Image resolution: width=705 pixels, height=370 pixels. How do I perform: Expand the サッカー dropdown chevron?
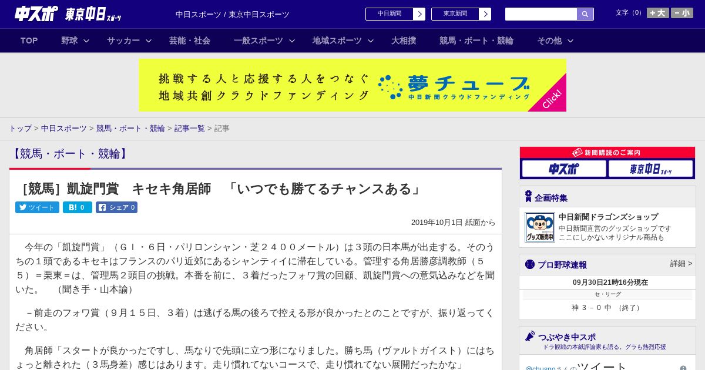(149, 41)
